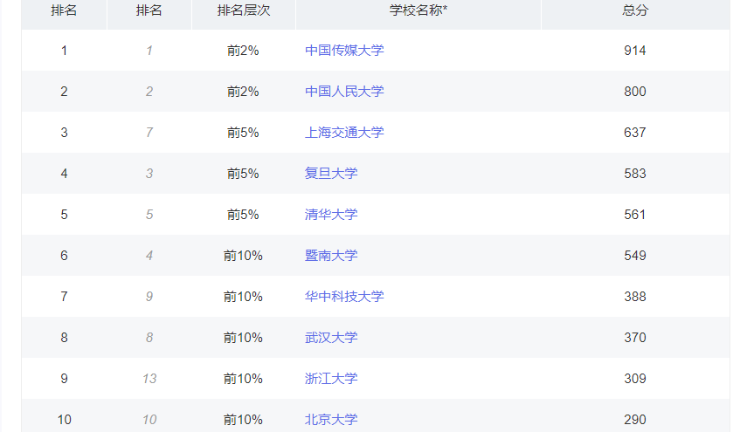Viewport: 740px width, 432px height.
Task: Click 前5% in the 上海交通大学 row
Action: 243,133
